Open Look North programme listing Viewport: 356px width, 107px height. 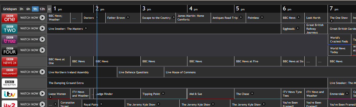[x=316, y=18]
